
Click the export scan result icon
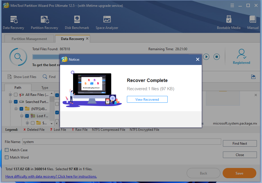point(253,77)
